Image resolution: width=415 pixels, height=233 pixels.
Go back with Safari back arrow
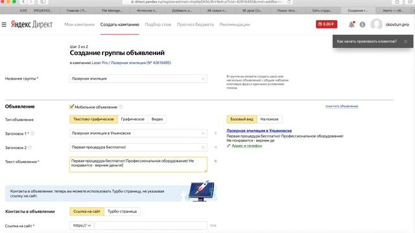[23, 2]
